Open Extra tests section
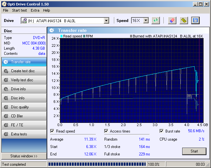 [24, 134]
